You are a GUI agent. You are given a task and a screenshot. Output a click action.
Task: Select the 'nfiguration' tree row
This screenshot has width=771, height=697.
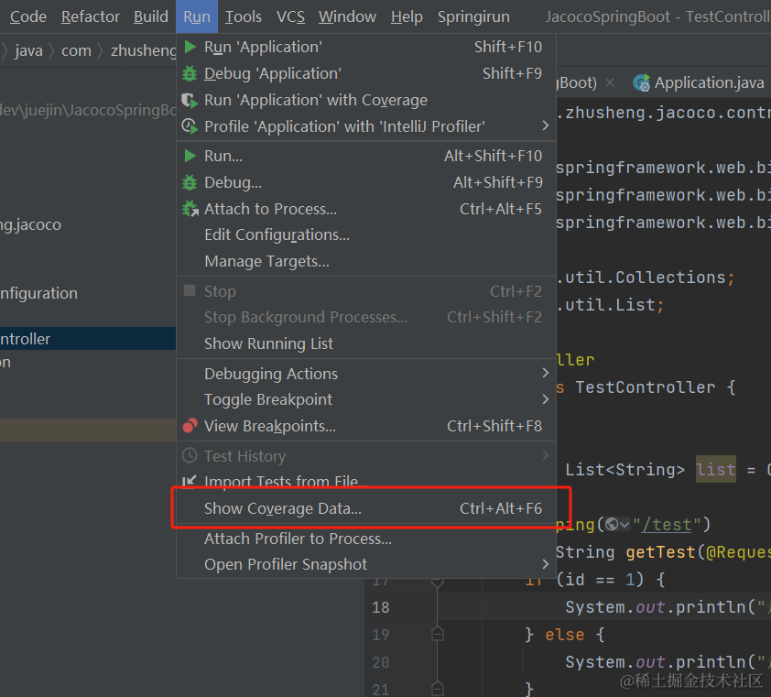(88, 293)
